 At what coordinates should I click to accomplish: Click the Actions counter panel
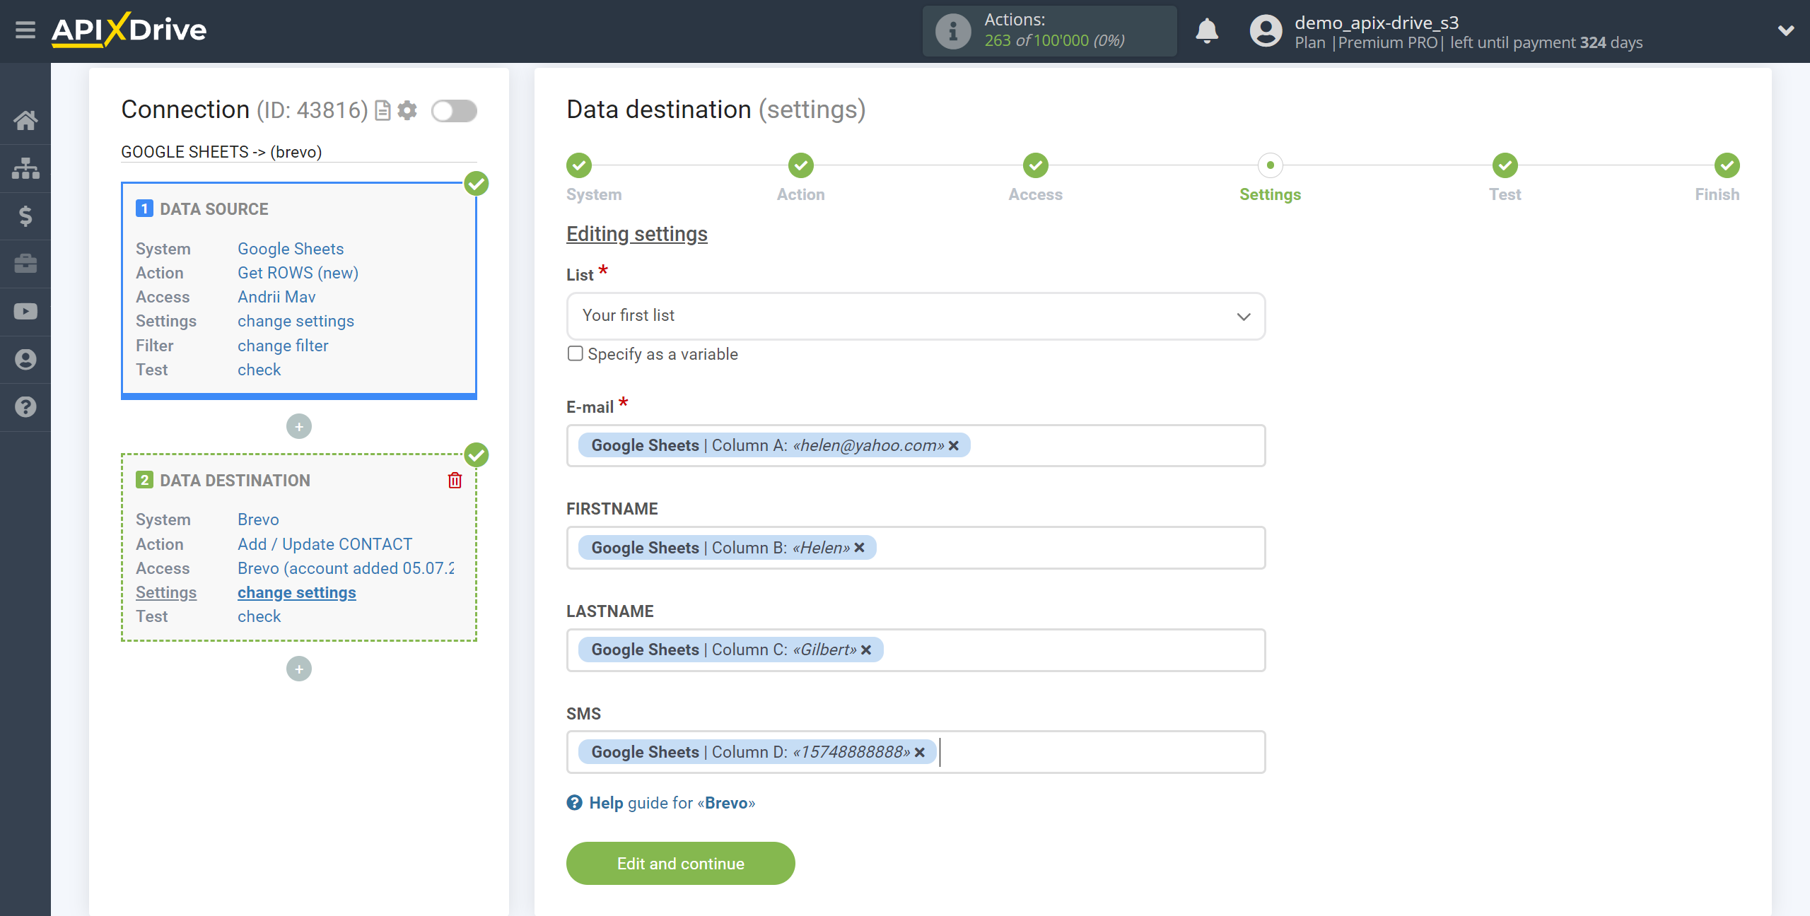1049,31
